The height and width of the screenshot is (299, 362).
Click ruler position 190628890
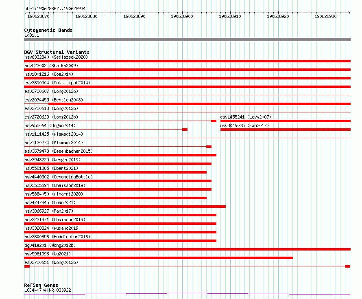coord(134,16)
